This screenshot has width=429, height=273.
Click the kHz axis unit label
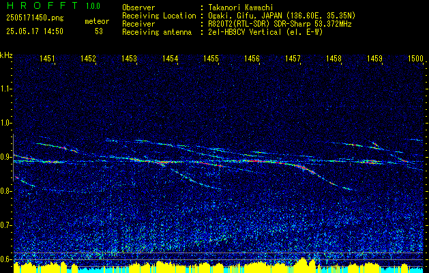click(6, 55)
